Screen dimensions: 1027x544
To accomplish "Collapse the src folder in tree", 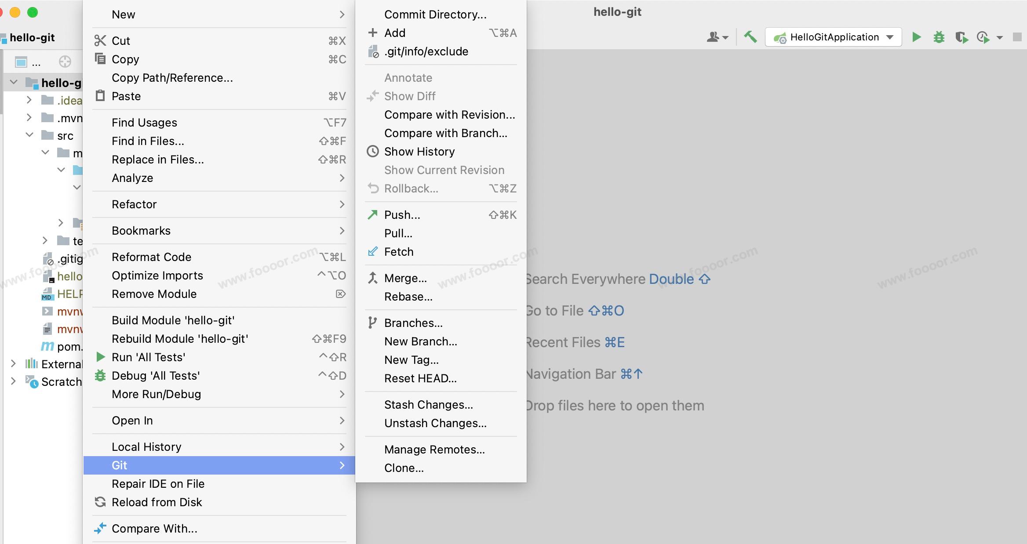I will (29, 135).
